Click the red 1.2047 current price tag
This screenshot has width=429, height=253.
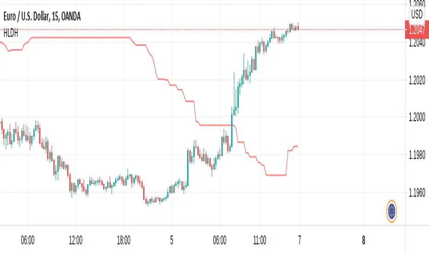pos(417,30)
